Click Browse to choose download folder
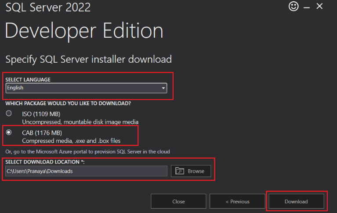This screenshot has width=337, height=213. [191, 171]
